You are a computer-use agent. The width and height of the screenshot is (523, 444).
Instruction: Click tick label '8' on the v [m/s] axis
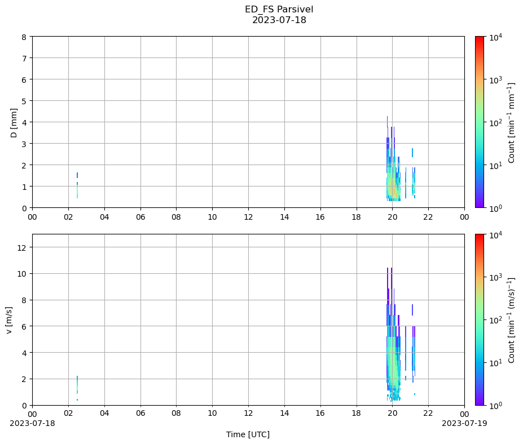click(x=24, y=300)
